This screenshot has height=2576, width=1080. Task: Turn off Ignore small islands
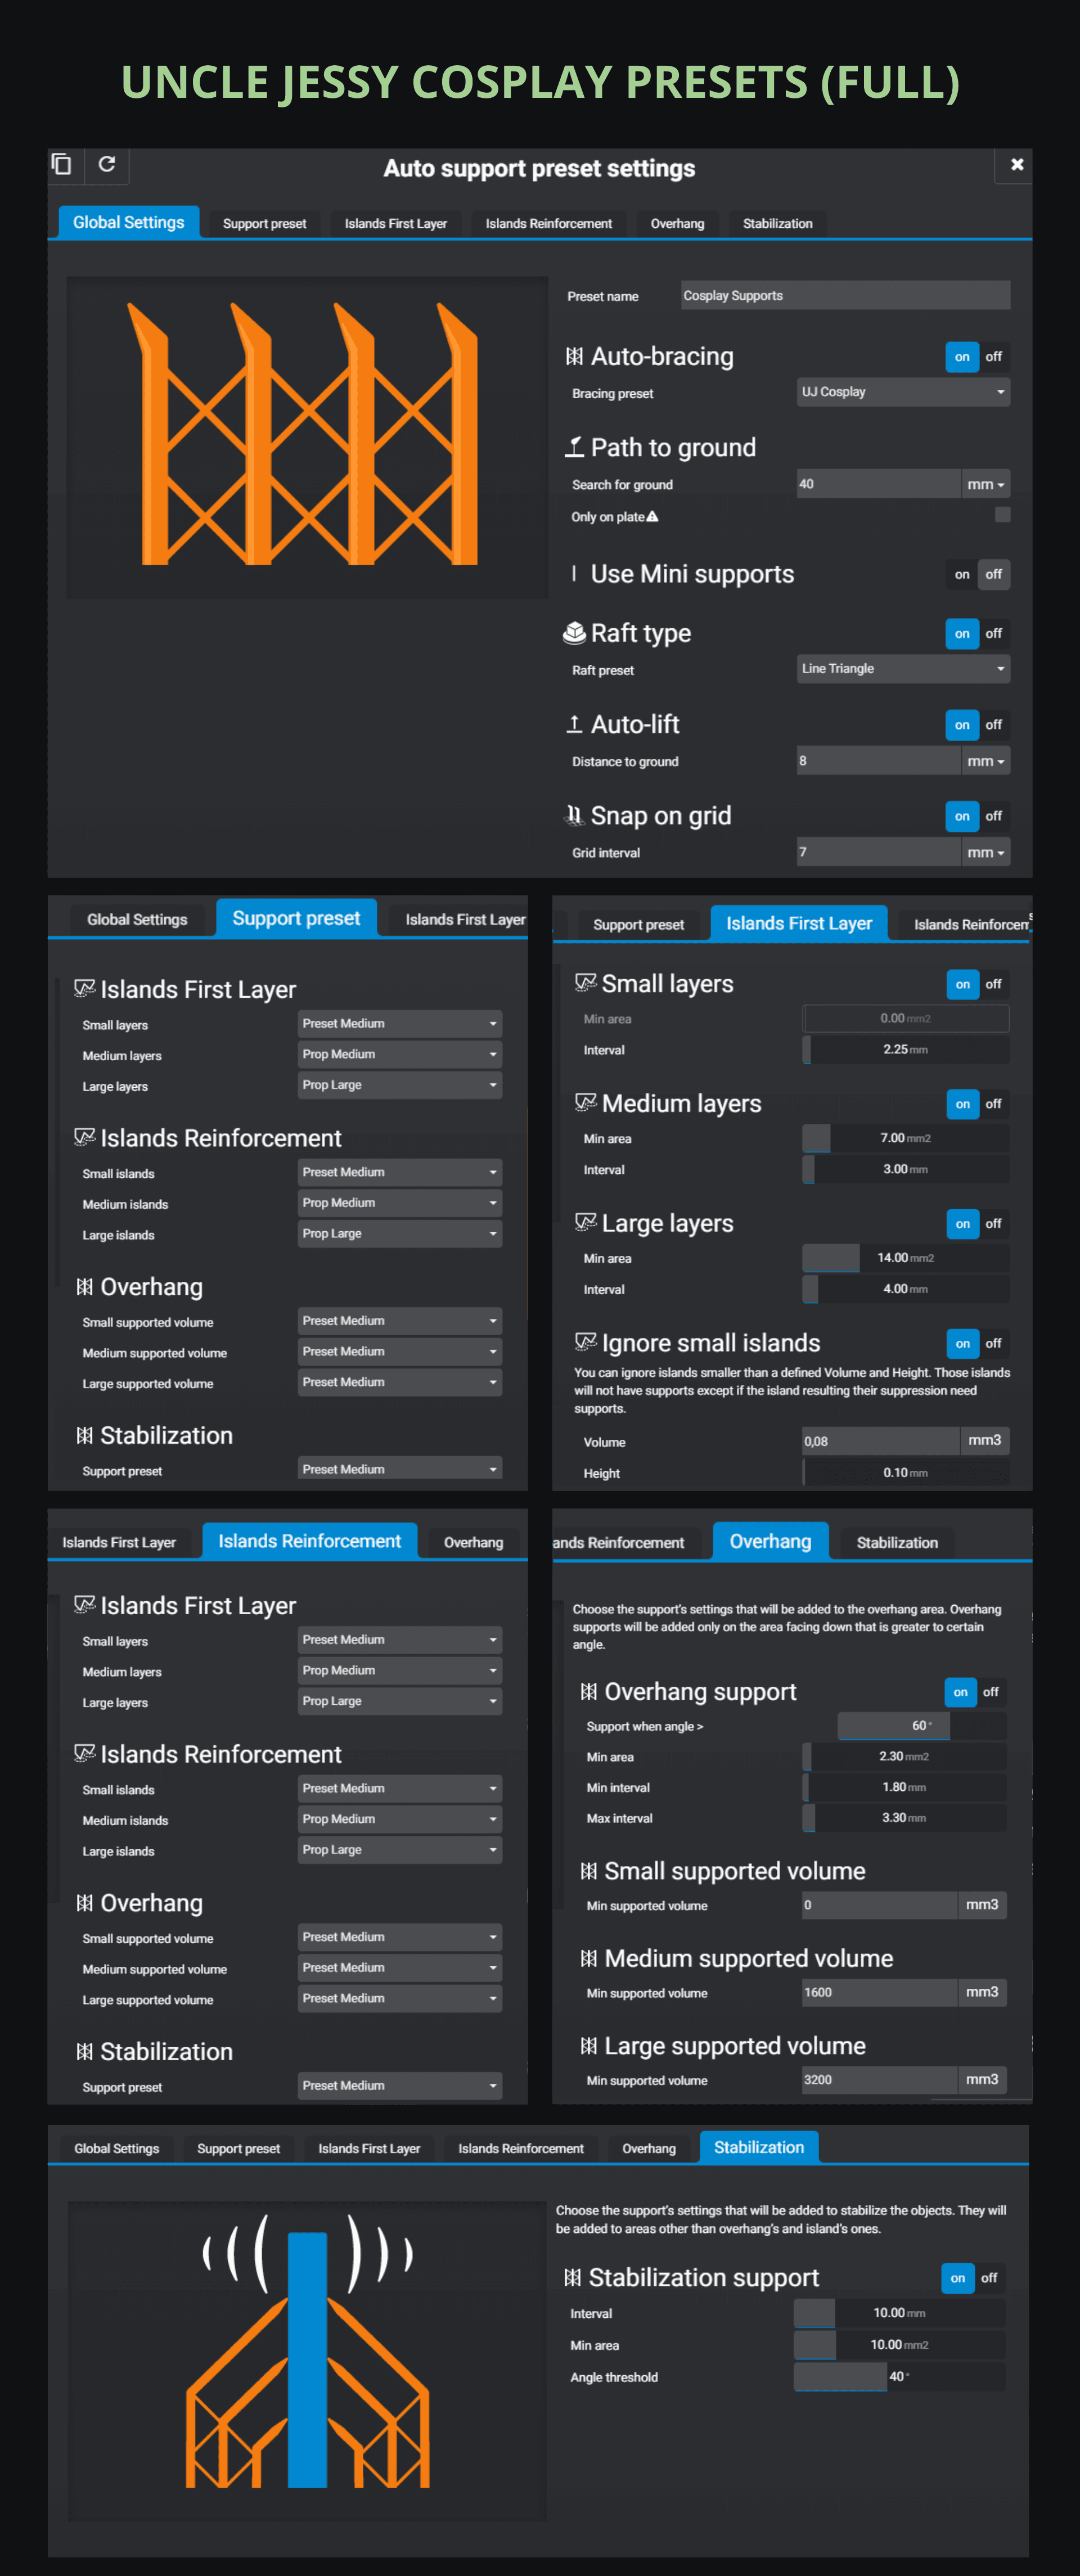click(993, 1343)
